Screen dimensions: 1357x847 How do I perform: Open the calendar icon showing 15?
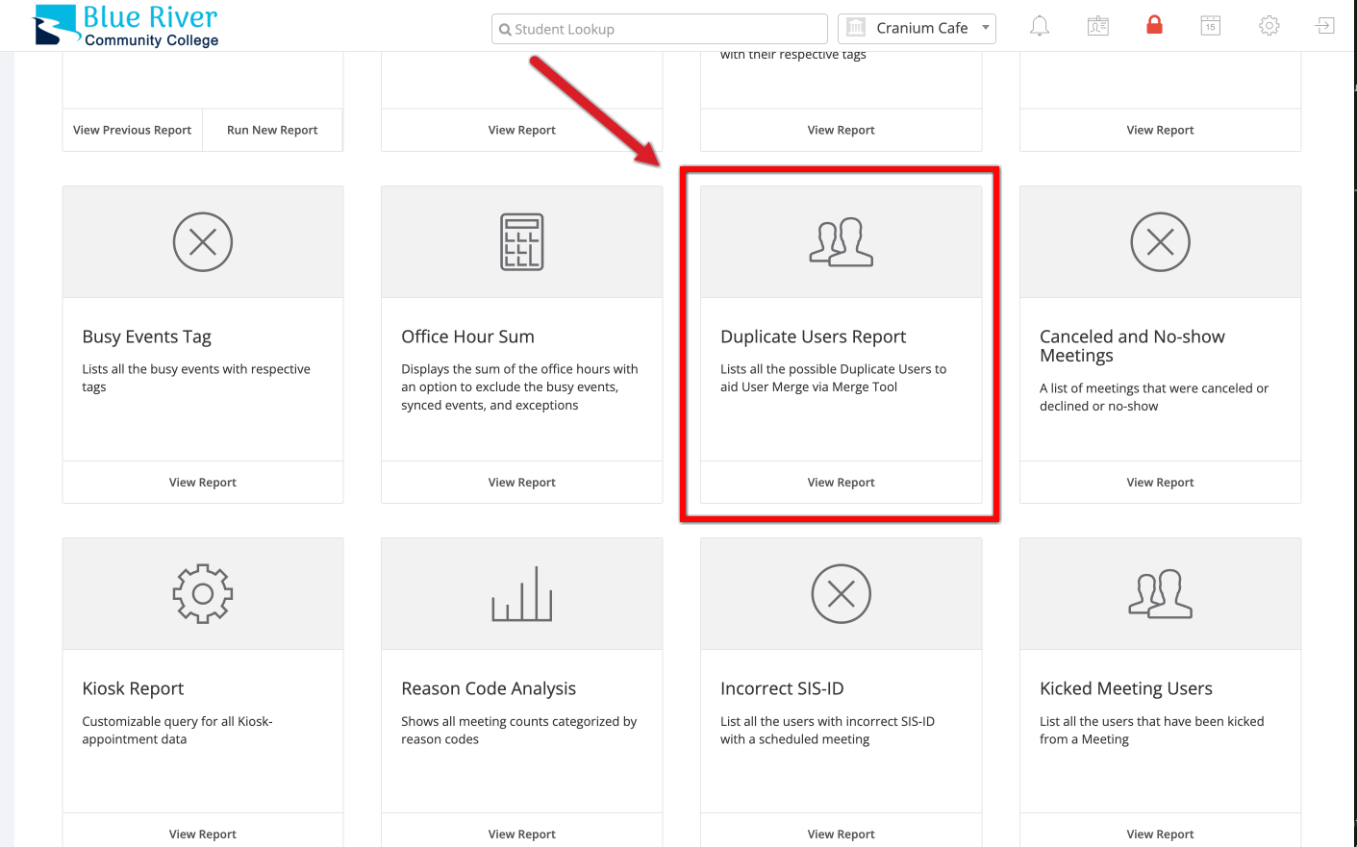point(1210,26)
